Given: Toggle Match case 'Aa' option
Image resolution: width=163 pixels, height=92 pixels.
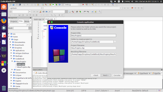Looking at the screenshot, I should (x=46, y=12).
